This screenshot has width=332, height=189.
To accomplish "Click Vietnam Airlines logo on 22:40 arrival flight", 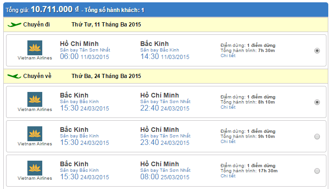I will tap(35, 99).
